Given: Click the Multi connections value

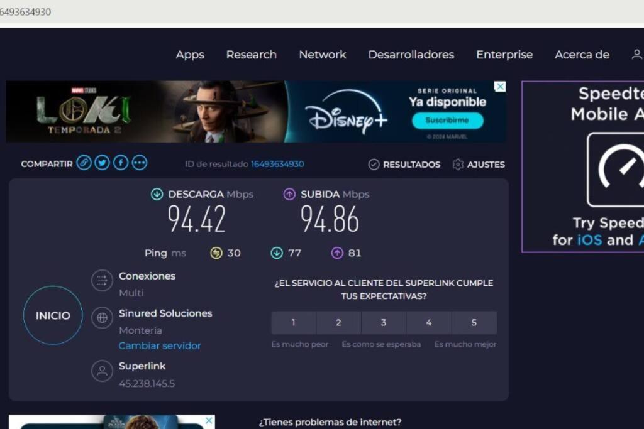Looking at the screenshot, I should click(131, 293).
